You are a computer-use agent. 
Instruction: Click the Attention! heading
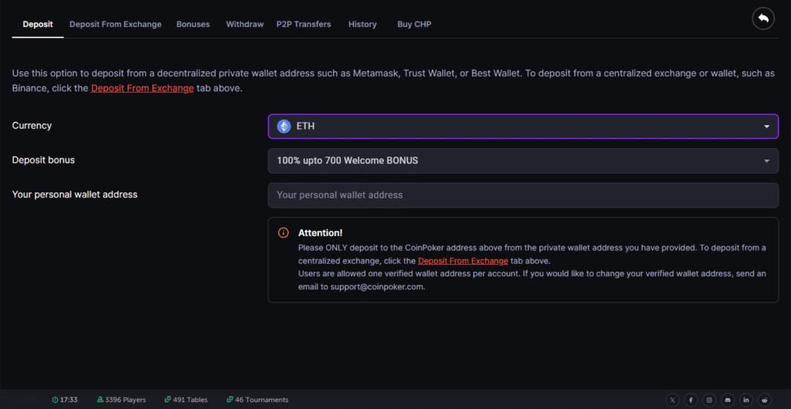[321, 233]
